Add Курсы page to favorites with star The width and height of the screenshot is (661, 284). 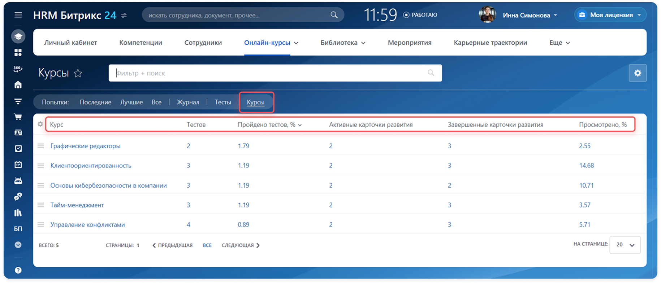[x=78, y=73]
